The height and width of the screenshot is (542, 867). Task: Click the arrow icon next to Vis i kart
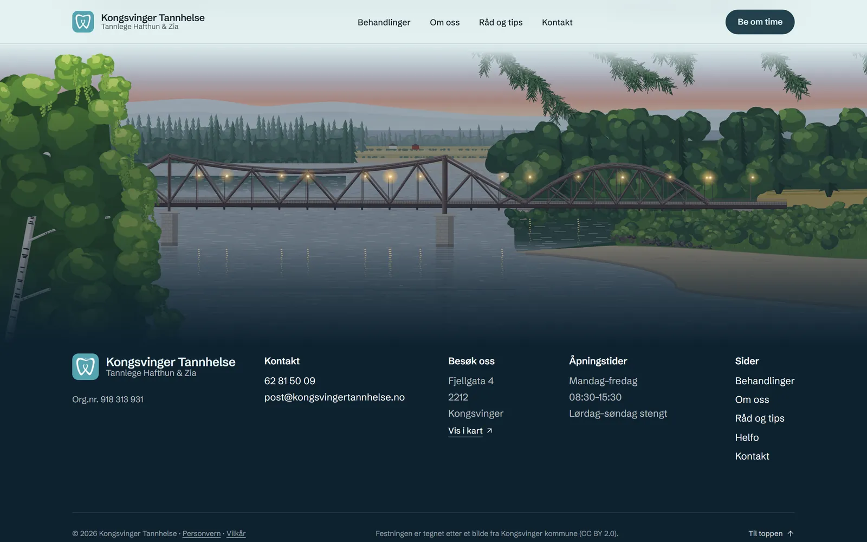(489, 431)
